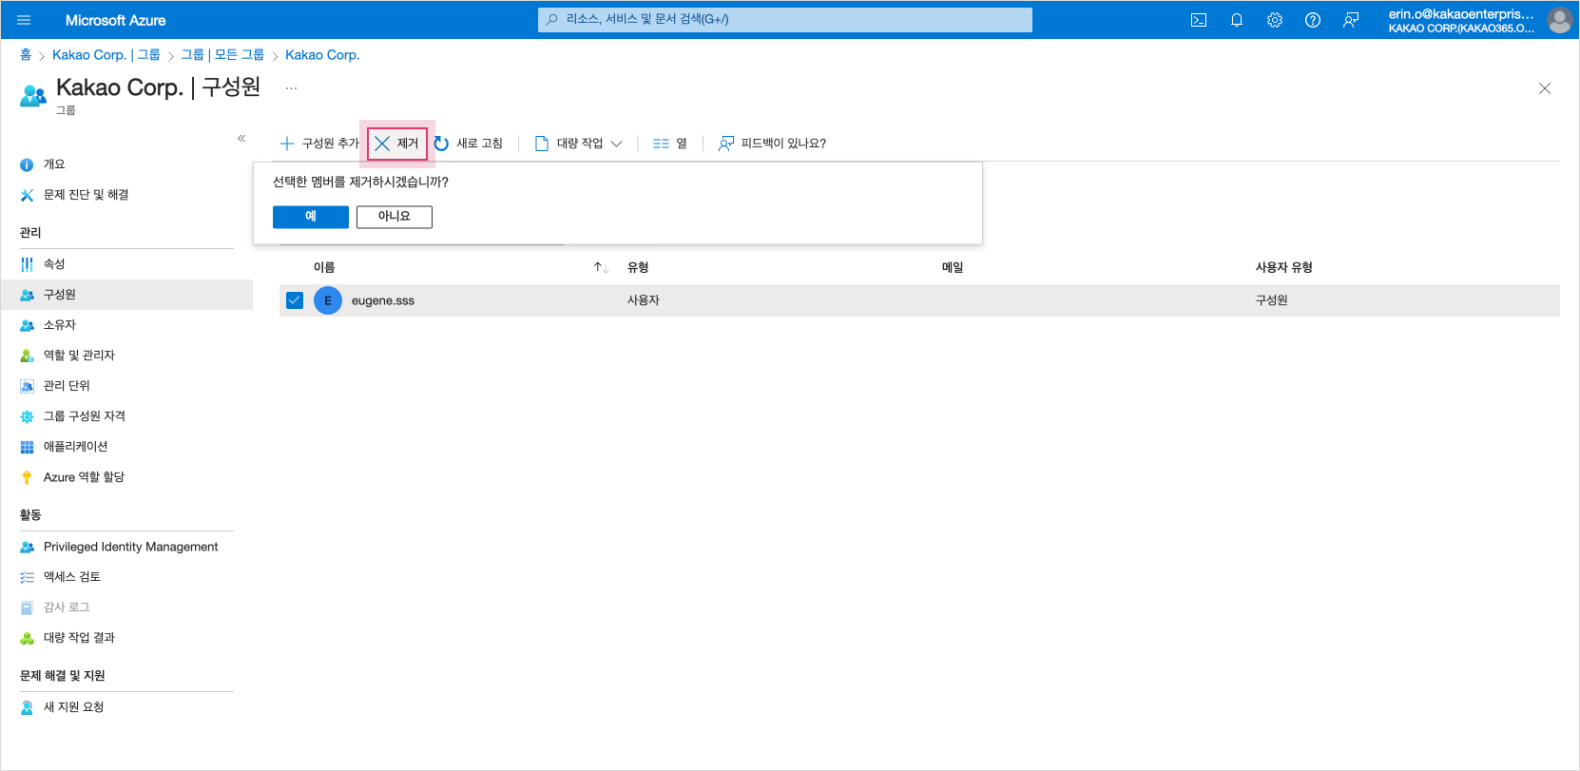Click the 유형 column header

638,267
